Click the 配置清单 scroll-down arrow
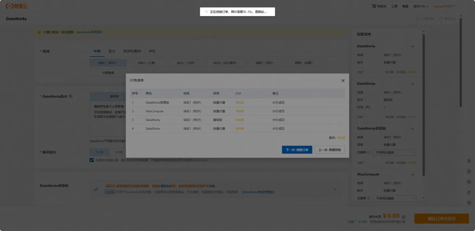The width and height of the screenshot is (475, 231). click(423, 198)
